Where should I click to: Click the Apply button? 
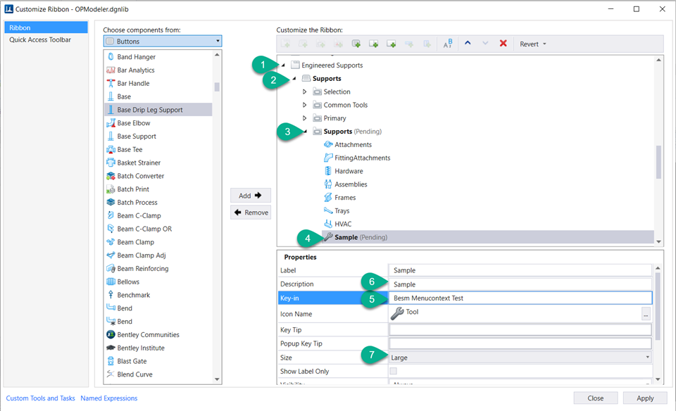pyautogui.click(x=644, y=398)
